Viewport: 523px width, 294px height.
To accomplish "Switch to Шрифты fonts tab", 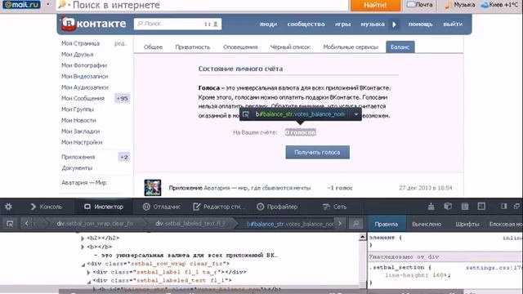I will [x=467, y=224].
